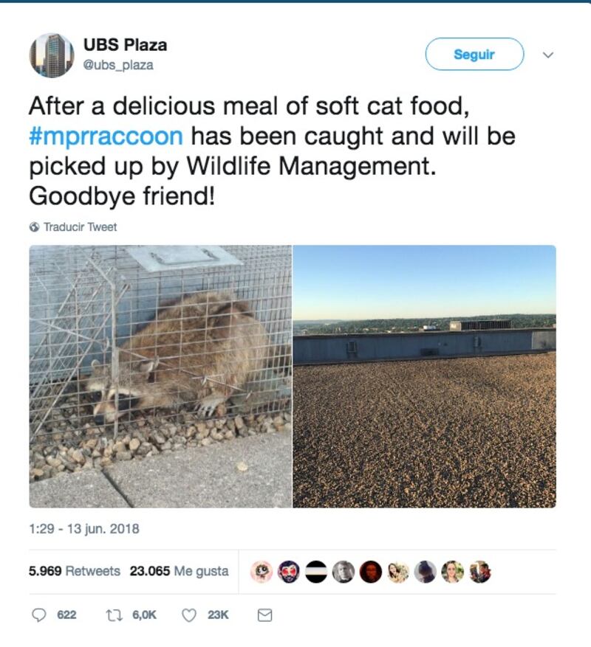The image size is (591, 647).
Task: Open the last liker avatar in row
Action: pos(480,572)
